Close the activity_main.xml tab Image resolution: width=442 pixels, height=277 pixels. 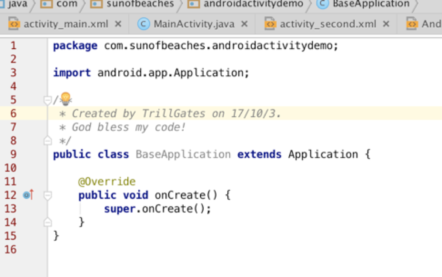click(118, 24)
